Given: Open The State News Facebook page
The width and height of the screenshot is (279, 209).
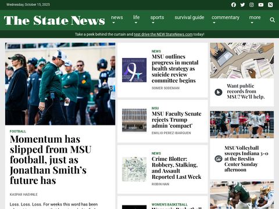Looking at the screenshot, I should (234, 5).
